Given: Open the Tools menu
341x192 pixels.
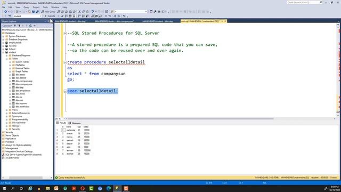Looking at the screenshot, I should click(x=45, y=7).
